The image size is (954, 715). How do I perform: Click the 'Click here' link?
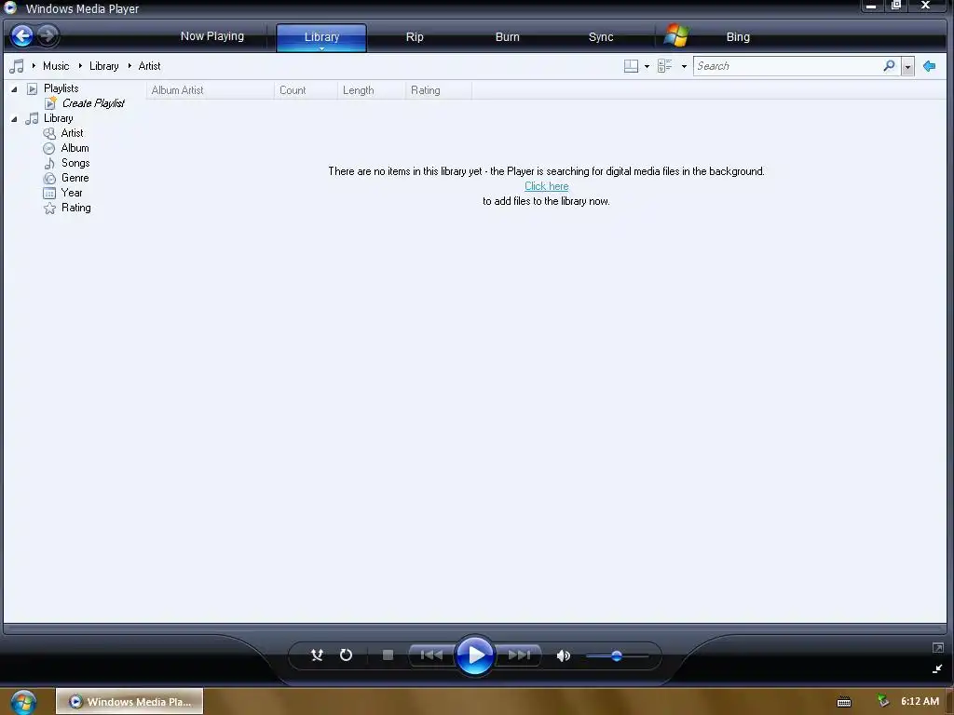click(546, 186)
